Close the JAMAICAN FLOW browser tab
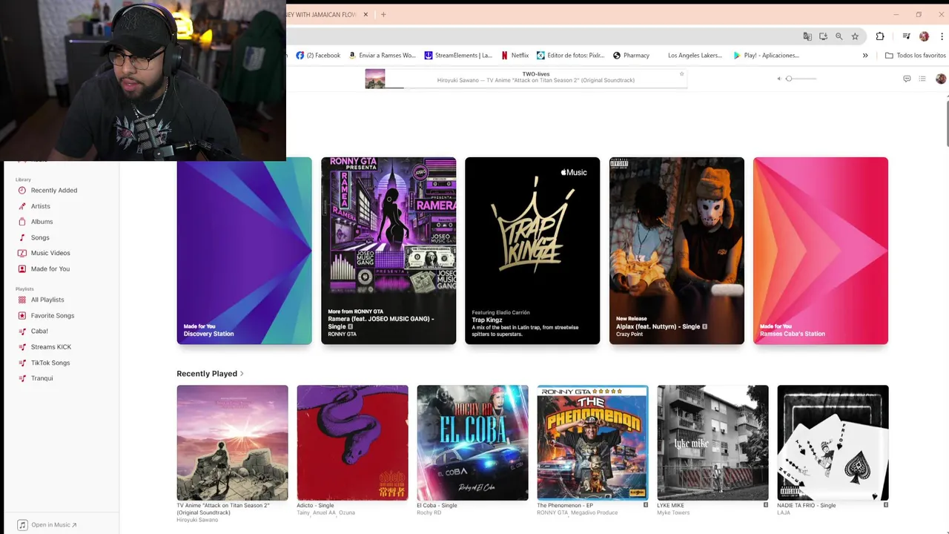 pos(366,15)
